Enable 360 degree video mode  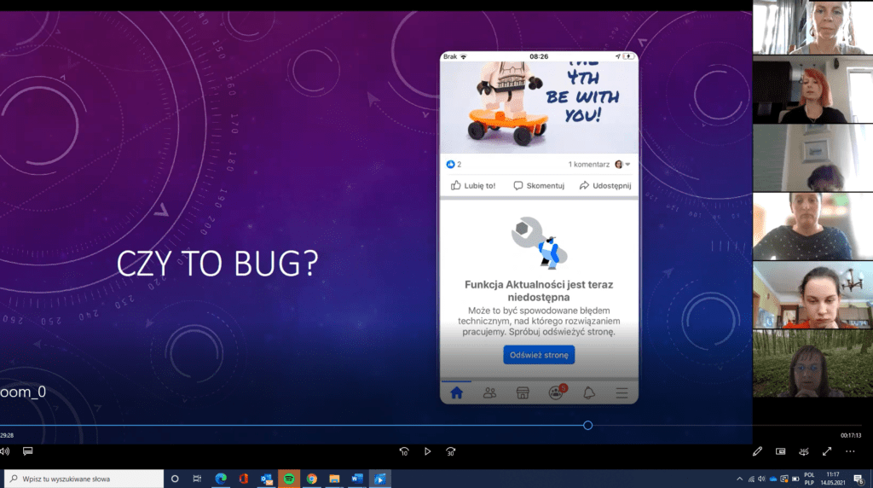pyautogui.click(x=803, y=451)
